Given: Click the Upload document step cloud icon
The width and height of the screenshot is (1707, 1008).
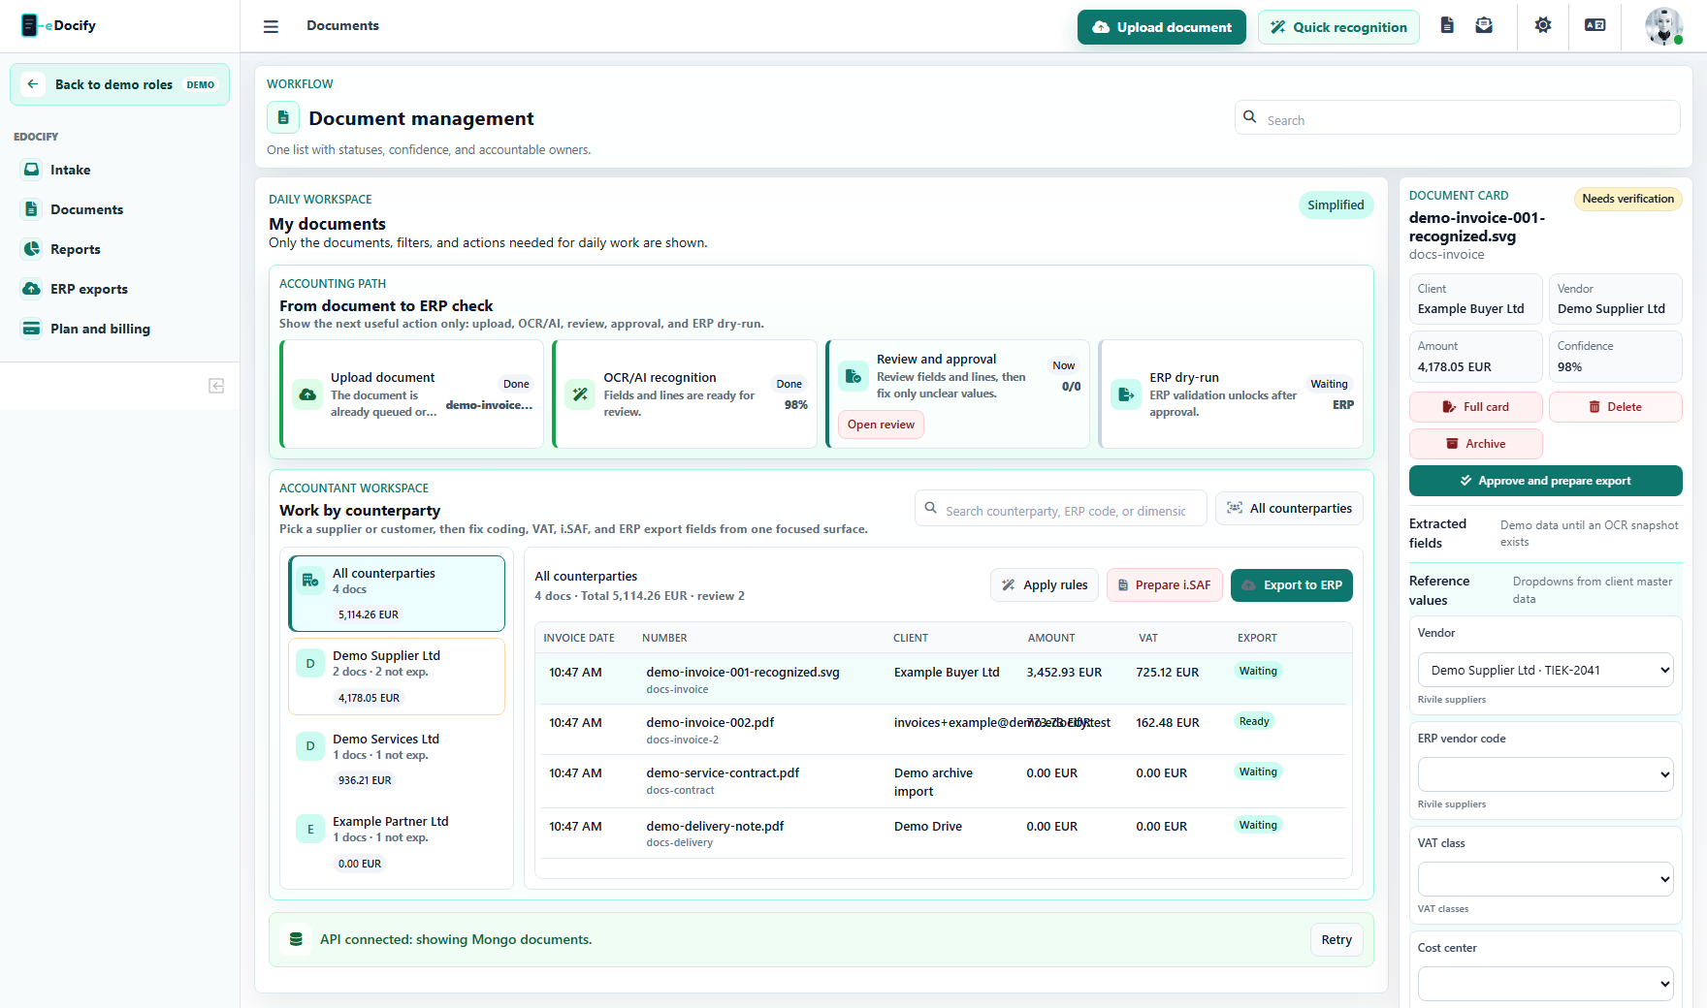Looking at the screenshot, I should [x=307, y=394].
